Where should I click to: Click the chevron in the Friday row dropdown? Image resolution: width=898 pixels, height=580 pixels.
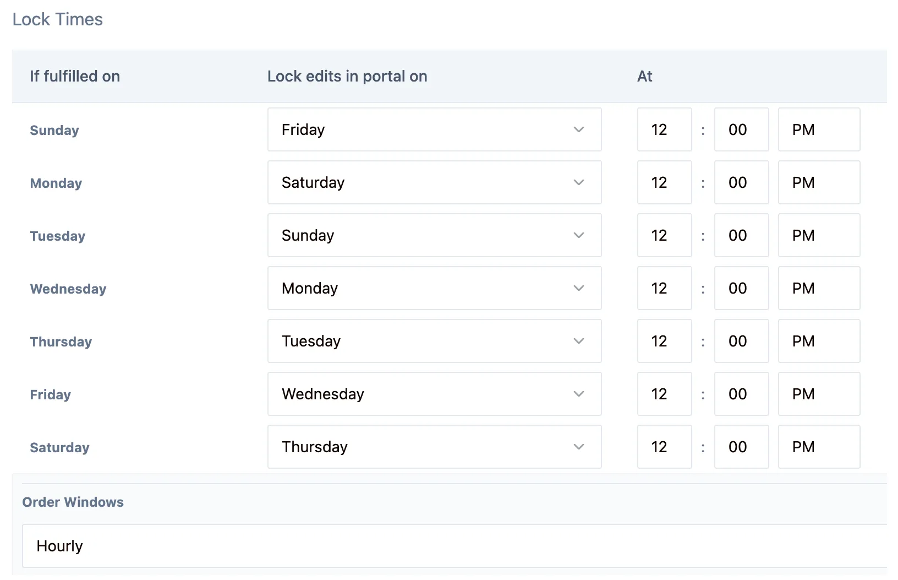coord(578,394)
